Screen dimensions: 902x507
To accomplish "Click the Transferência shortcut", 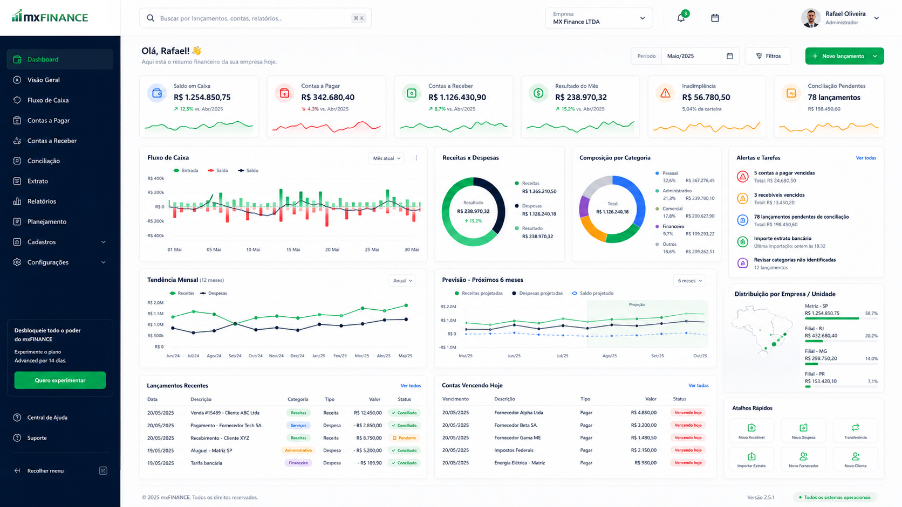I will point(856,430).
